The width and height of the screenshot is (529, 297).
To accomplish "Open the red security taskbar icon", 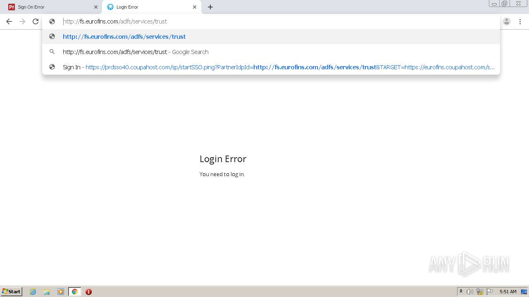I will [x=88, y=292].
